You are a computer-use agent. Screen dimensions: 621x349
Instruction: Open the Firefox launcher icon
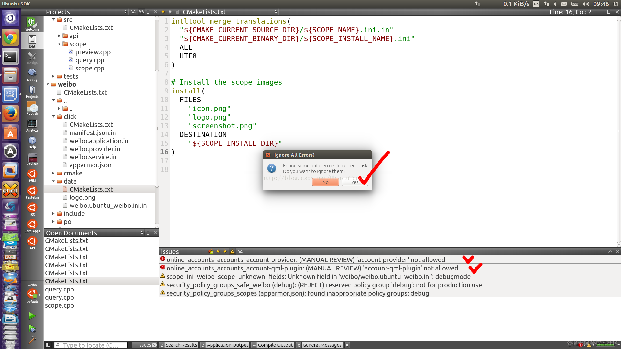coord(10,113)
